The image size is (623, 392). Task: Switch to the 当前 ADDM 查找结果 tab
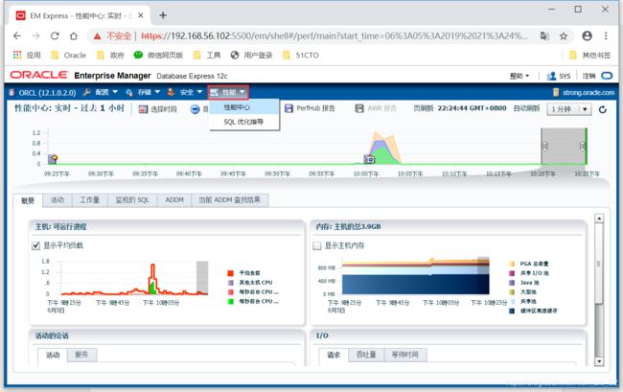tap(230, 199)
